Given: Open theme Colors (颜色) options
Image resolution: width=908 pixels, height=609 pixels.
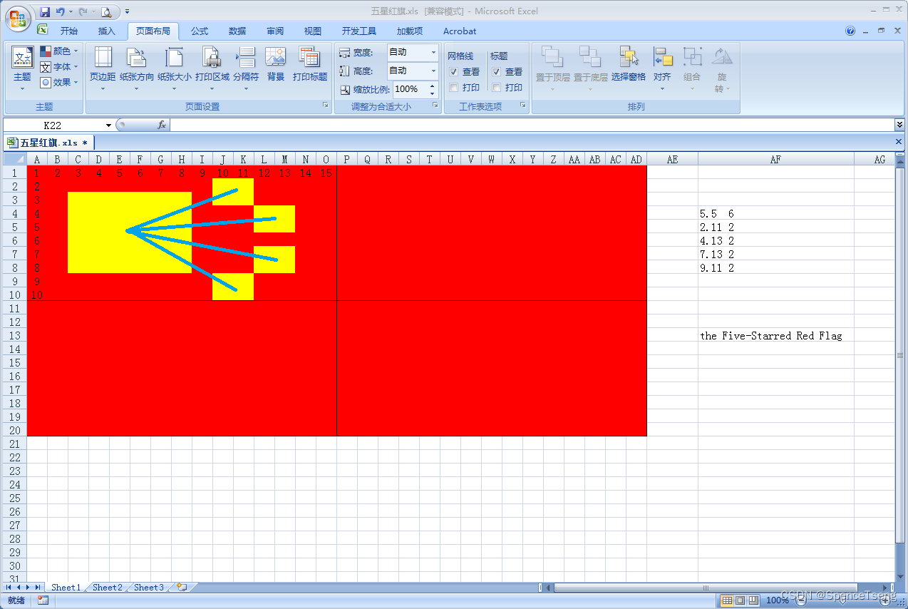Looking at the screenshot, I should coord(59,51).
